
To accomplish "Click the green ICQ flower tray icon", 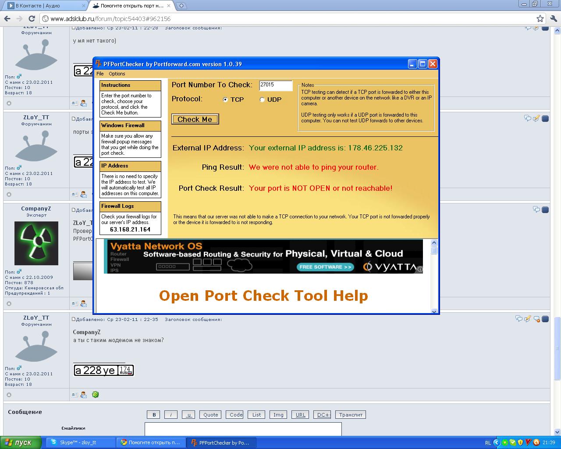I will 505,442.
